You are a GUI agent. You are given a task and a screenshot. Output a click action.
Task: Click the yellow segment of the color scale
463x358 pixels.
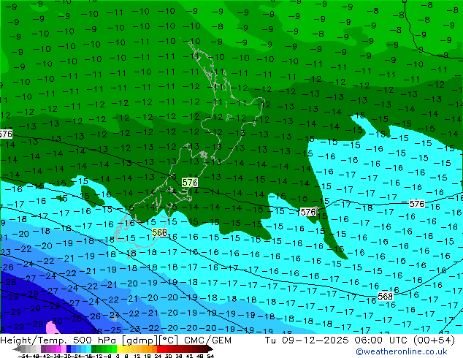coord(120,349)
